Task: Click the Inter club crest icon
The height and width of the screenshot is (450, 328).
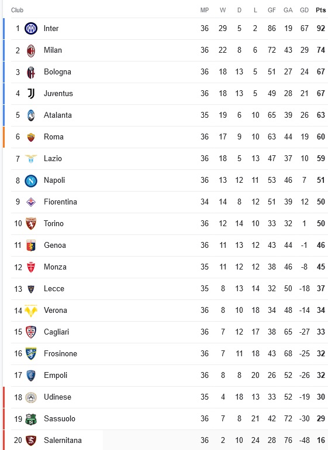Action: (x=31, y=28)
